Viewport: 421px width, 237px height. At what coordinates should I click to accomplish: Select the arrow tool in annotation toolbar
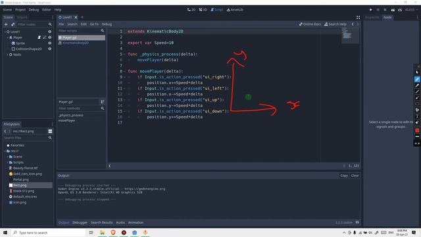click(417, 97)
